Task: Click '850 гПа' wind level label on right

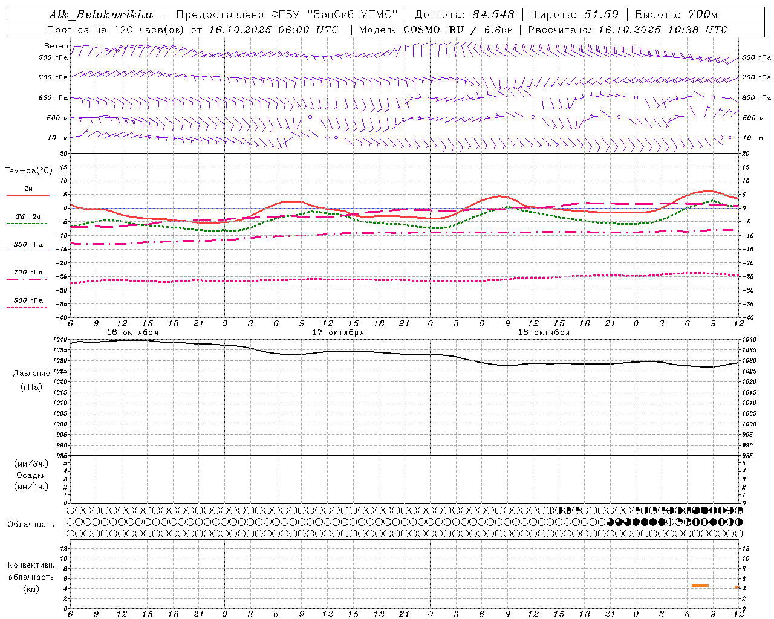Action: pos(756,97)
